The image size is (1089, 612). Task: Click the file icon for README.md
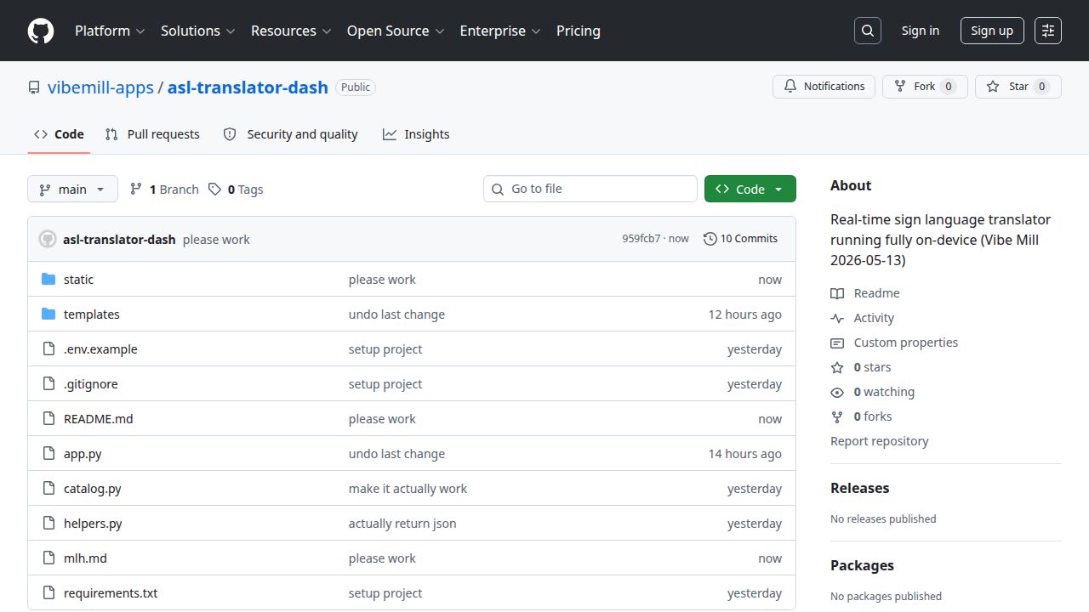(x=48, y=419)
